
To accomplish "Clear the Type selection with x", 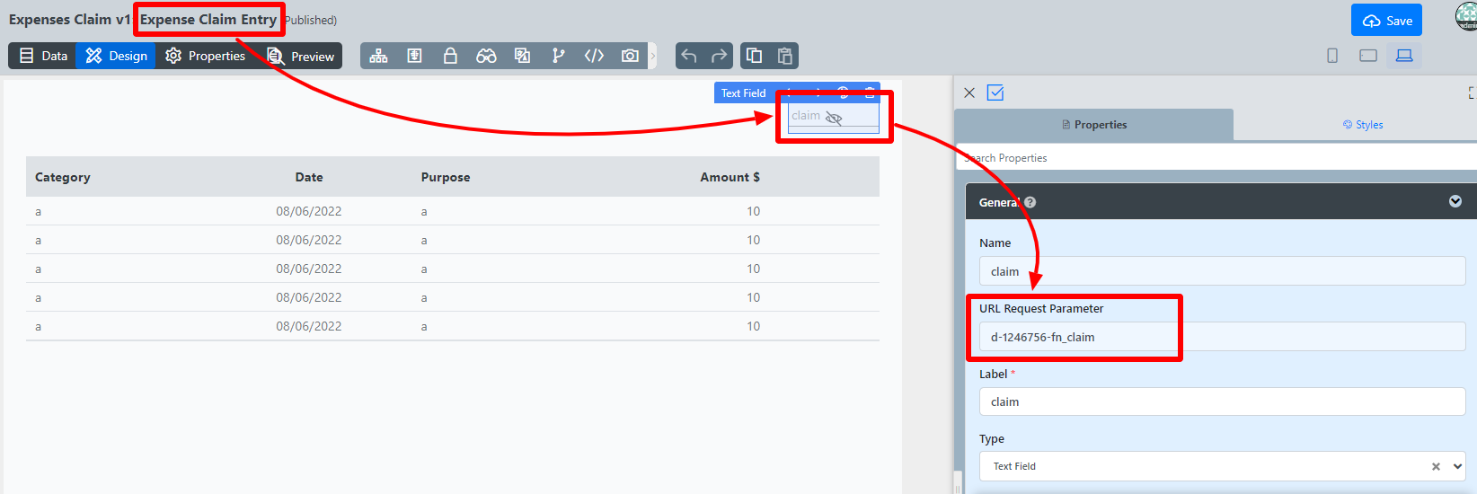I will pos(1436,466).
